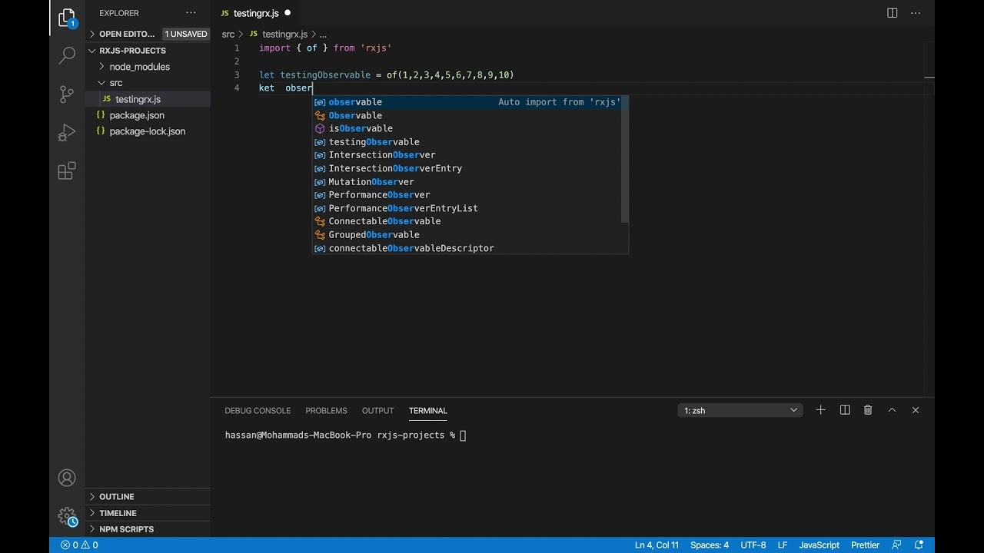The image size is (984, 553).
Task: Click the 1 UNSAVED badge
Action: coord(186,34)
